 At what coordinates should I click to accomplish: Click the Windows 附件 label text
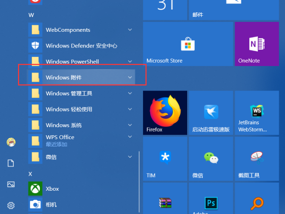64,77
